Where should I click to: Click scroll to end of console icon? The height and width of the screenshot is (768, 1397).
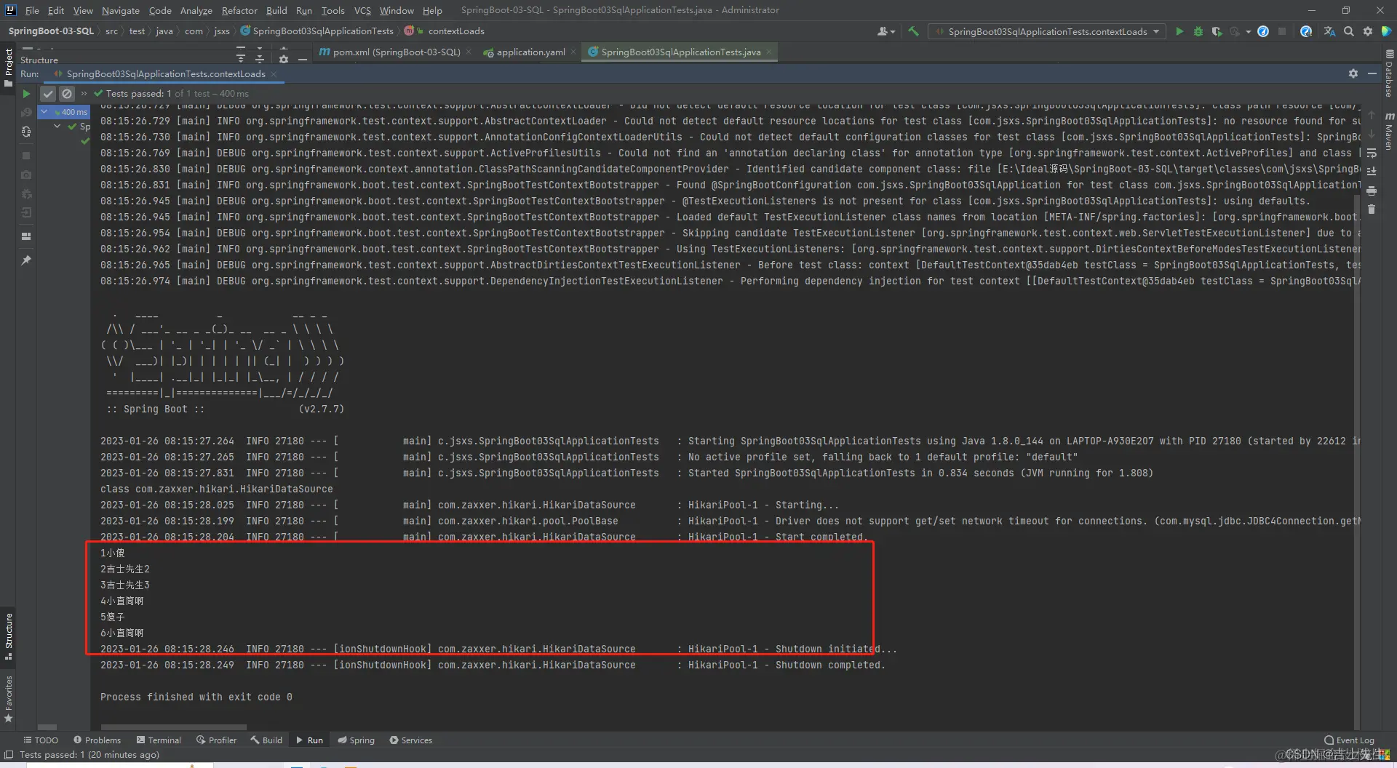click(x=1372, y=172)
